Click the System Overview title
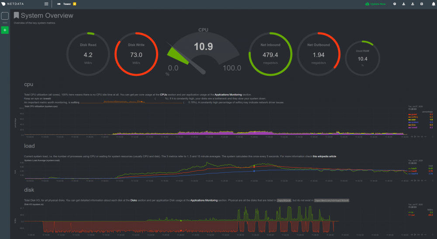The image size is (437, 239). coord(47,16)
